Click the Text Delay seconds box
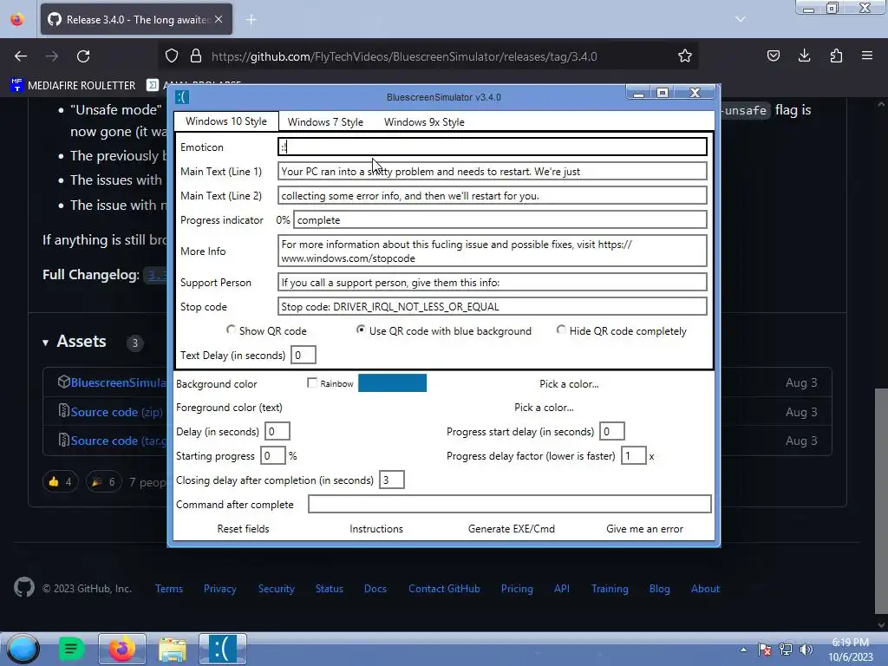Viewport: 888px width, 666px height. 303,355
